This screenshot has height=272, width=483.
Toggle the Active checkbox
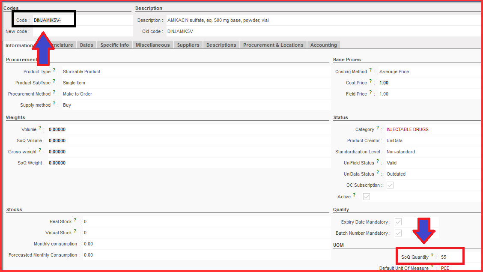(x=367, y=197)
